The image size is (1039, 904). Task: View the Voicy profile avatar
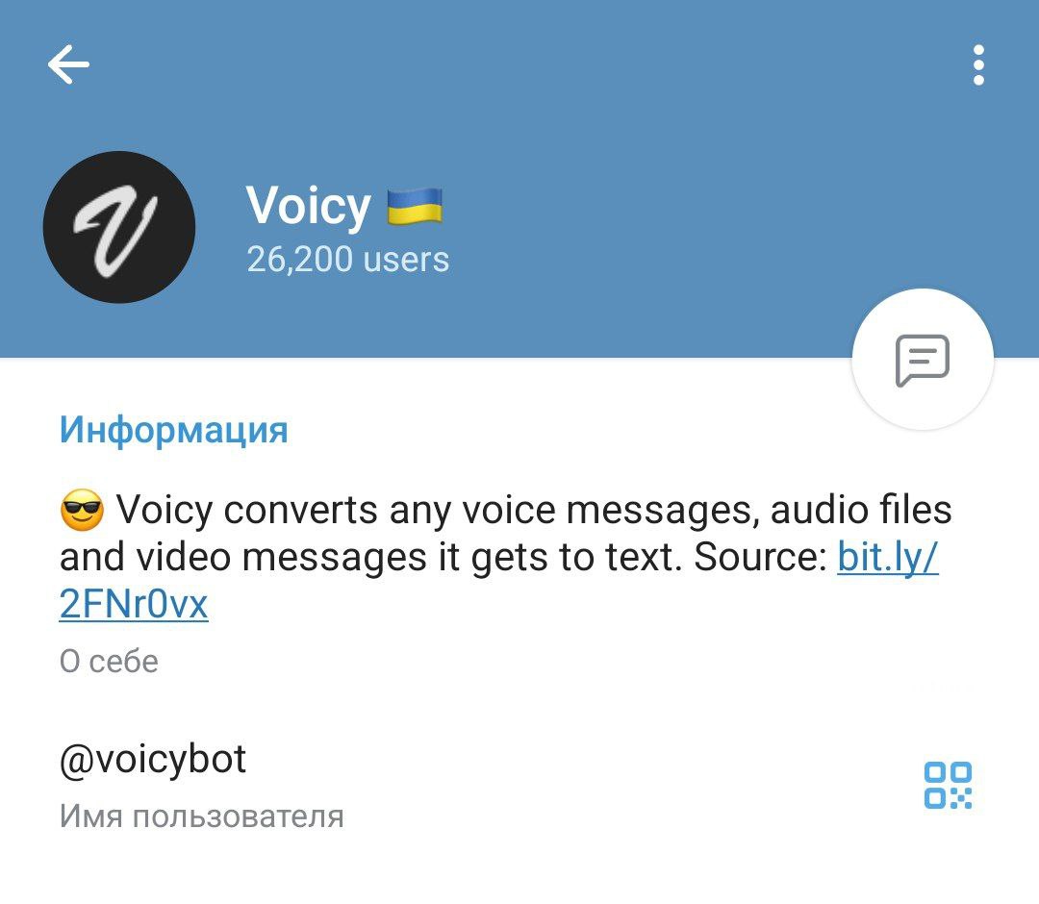click(119, 227)
